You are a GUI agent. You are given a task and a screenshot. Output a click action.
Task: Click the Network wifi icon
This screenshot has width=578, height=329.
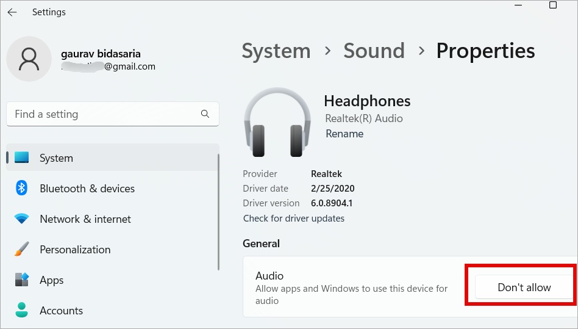(22, 219)
